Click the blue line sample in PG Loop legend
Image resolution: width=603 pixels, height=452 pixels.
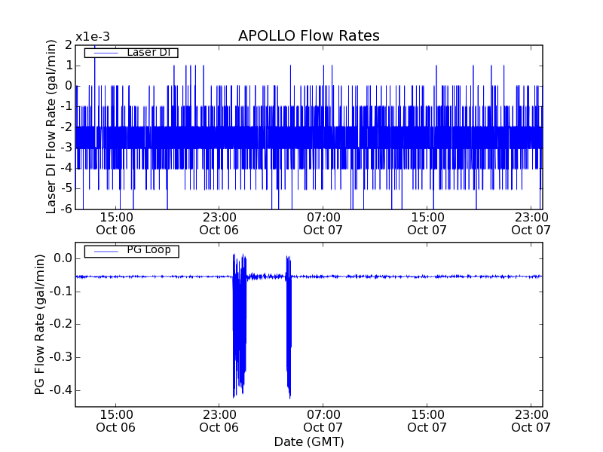coord(106,252)
